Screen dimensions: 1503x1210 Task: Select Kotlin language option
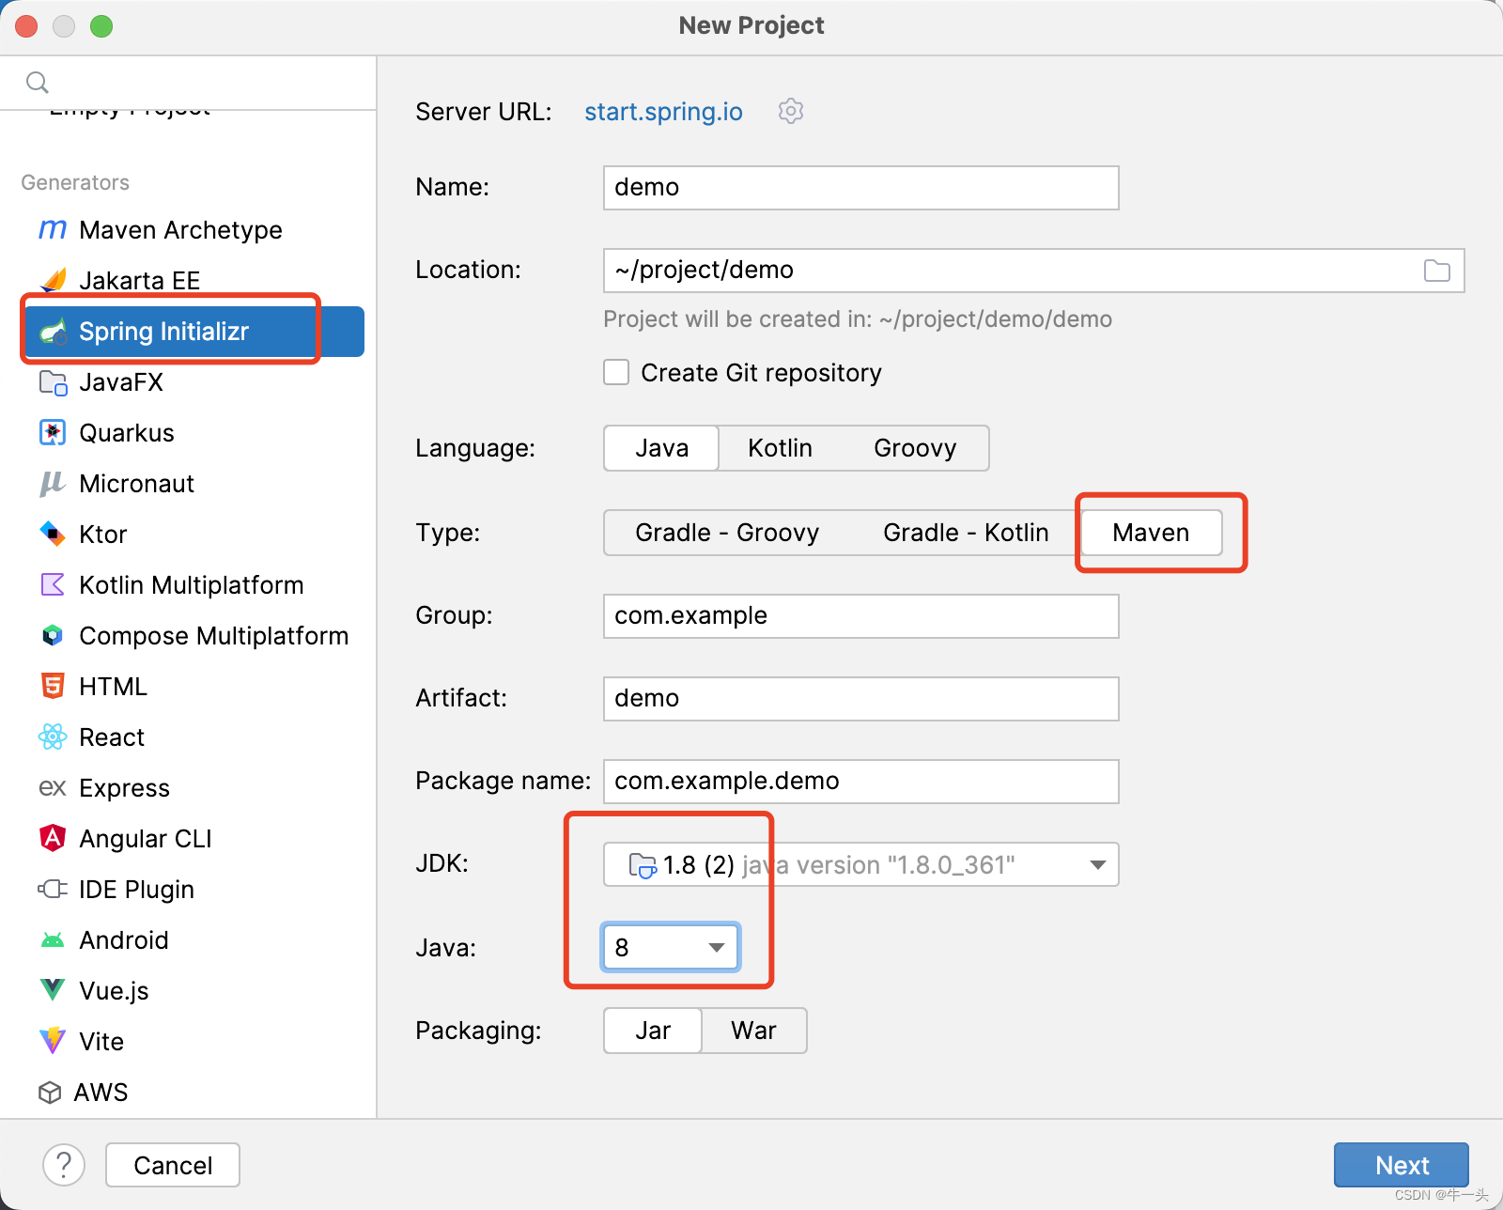pos(780,448)
